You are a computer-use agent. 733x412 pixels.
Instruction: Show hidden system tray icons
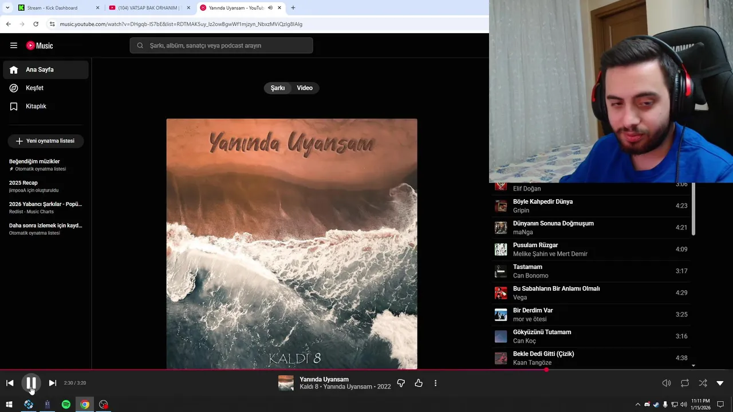click(638, 405)
